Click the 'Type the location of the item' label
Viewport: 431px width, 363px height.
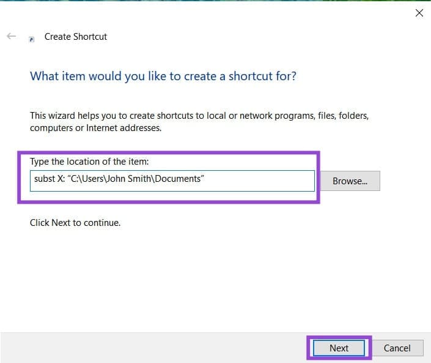click(x=89, y=161)
